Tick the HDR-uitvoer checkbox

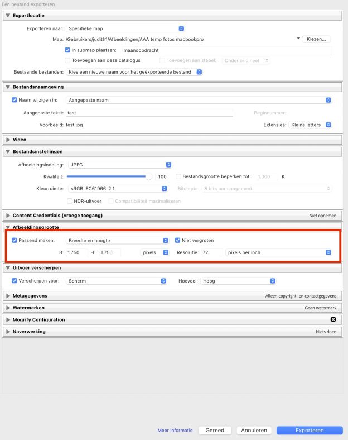(x=70, y=201)
